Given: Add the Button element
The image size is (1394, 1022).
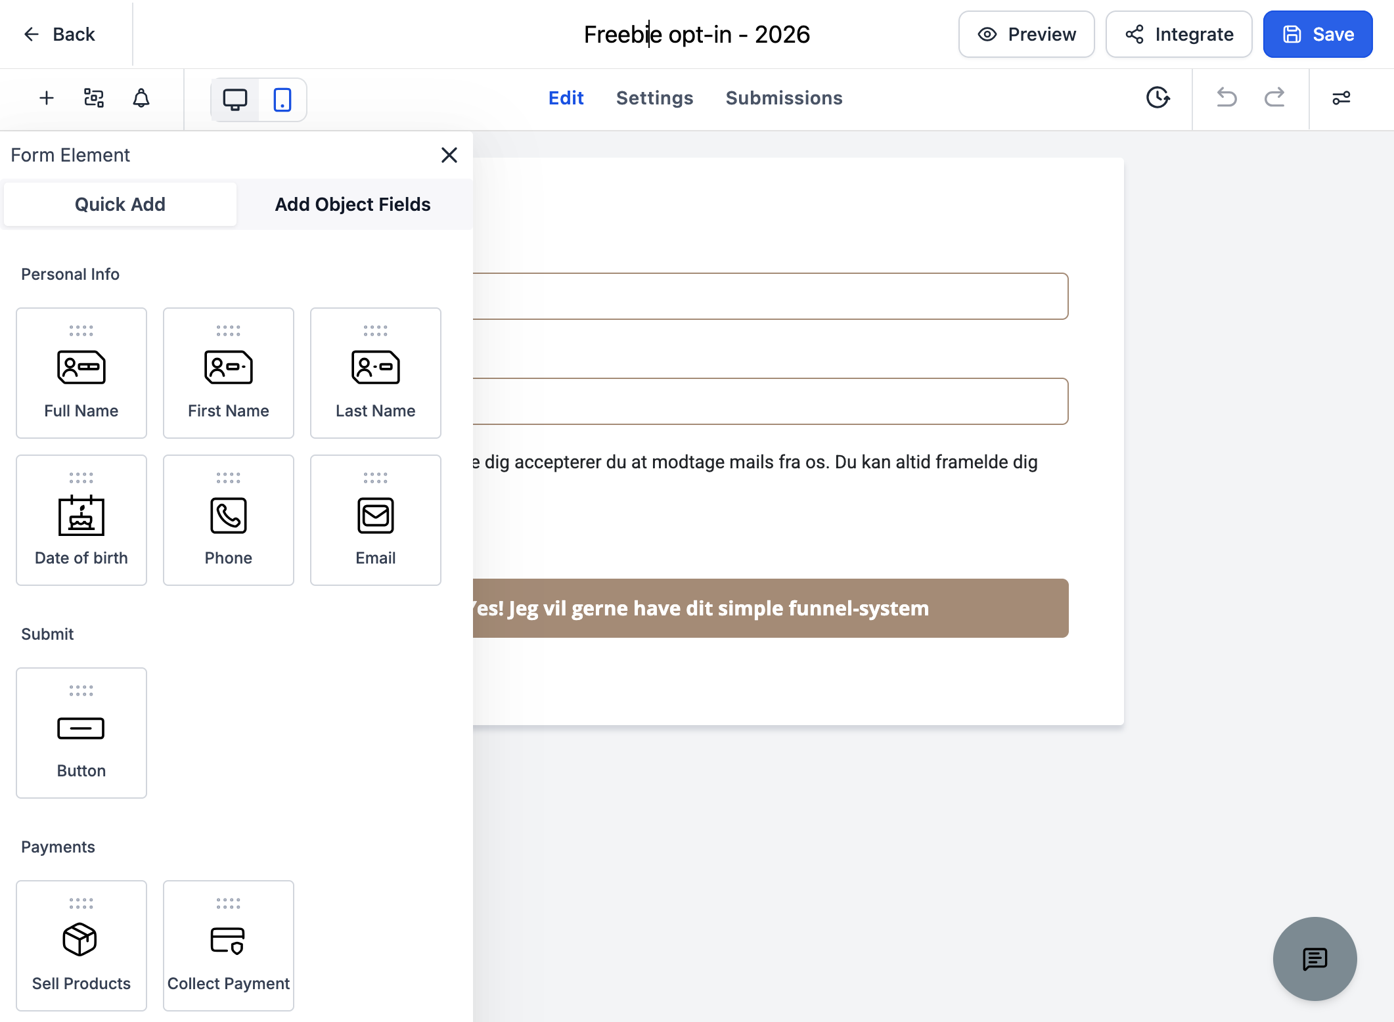Looking at the screenshot, I should coord(81,733).
